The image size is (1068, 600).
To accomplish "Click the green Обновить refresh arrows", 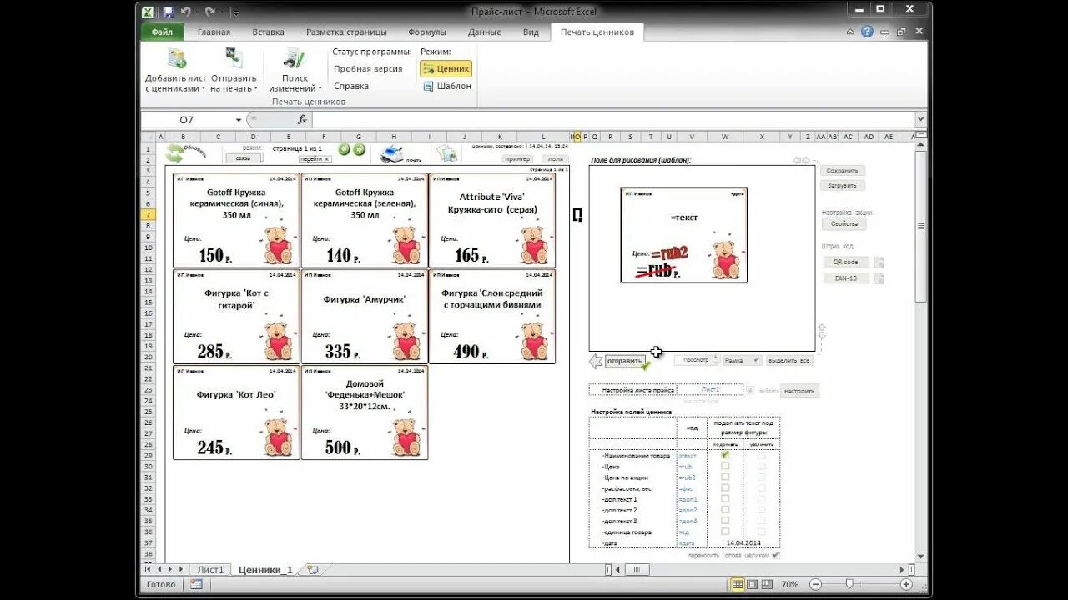I will point(174,153).
